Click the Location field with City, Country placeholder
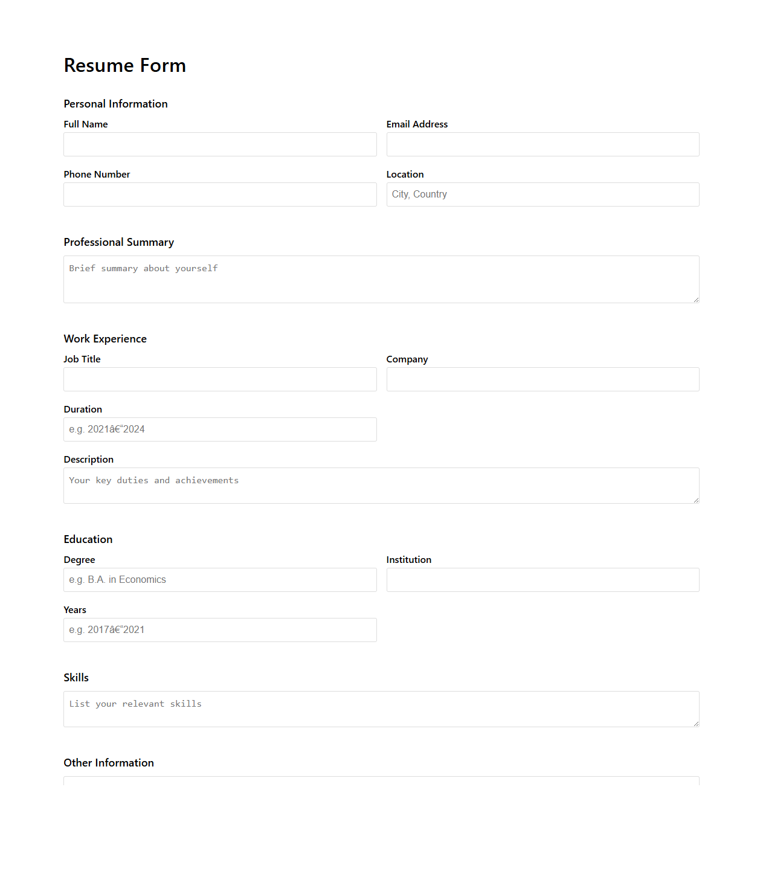This screenshot has width=763, height=874. (x=542, y=194)
